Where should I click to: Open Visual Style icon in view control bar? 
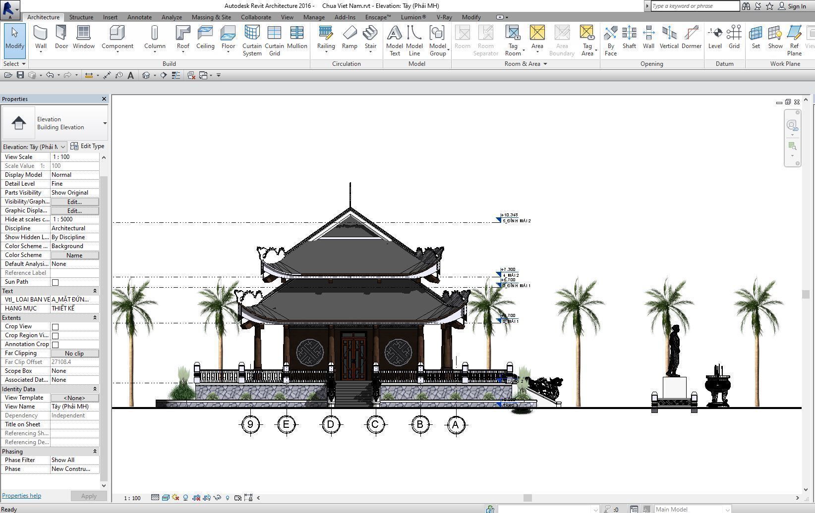pyautogui.click(x=166, y=498)
